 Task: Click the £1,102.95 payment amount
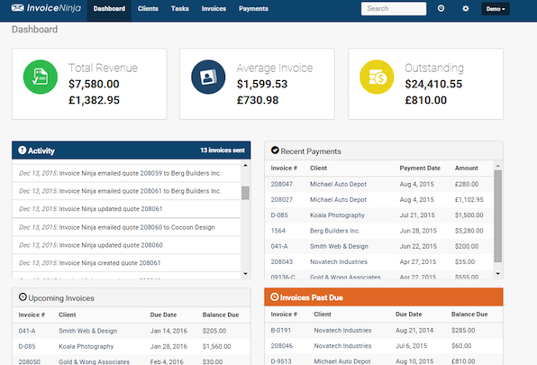click(469, 199)
